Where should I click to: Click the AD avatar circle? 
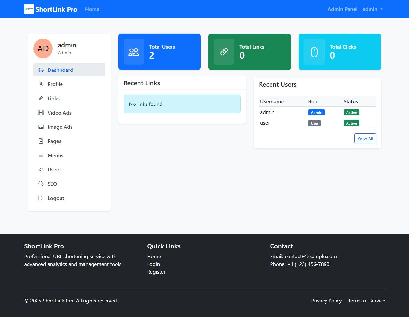pyautogui.click(x=43, y=49)
